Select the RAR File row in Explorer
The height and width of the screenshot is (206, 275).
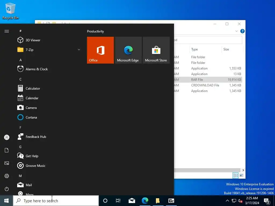208,79
